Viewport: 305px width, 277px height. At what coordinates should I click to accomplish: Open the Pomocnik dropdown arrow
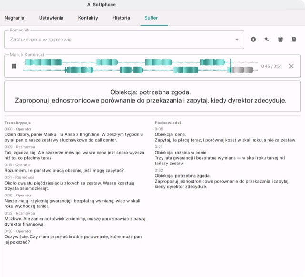[x=237, y=40]
